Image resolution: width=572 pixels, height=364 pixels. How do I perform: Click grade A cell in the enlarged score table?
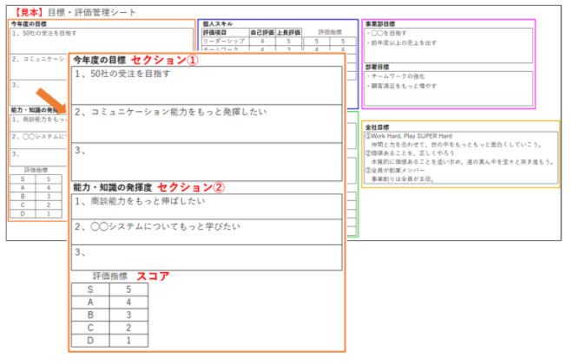[89, 302]
